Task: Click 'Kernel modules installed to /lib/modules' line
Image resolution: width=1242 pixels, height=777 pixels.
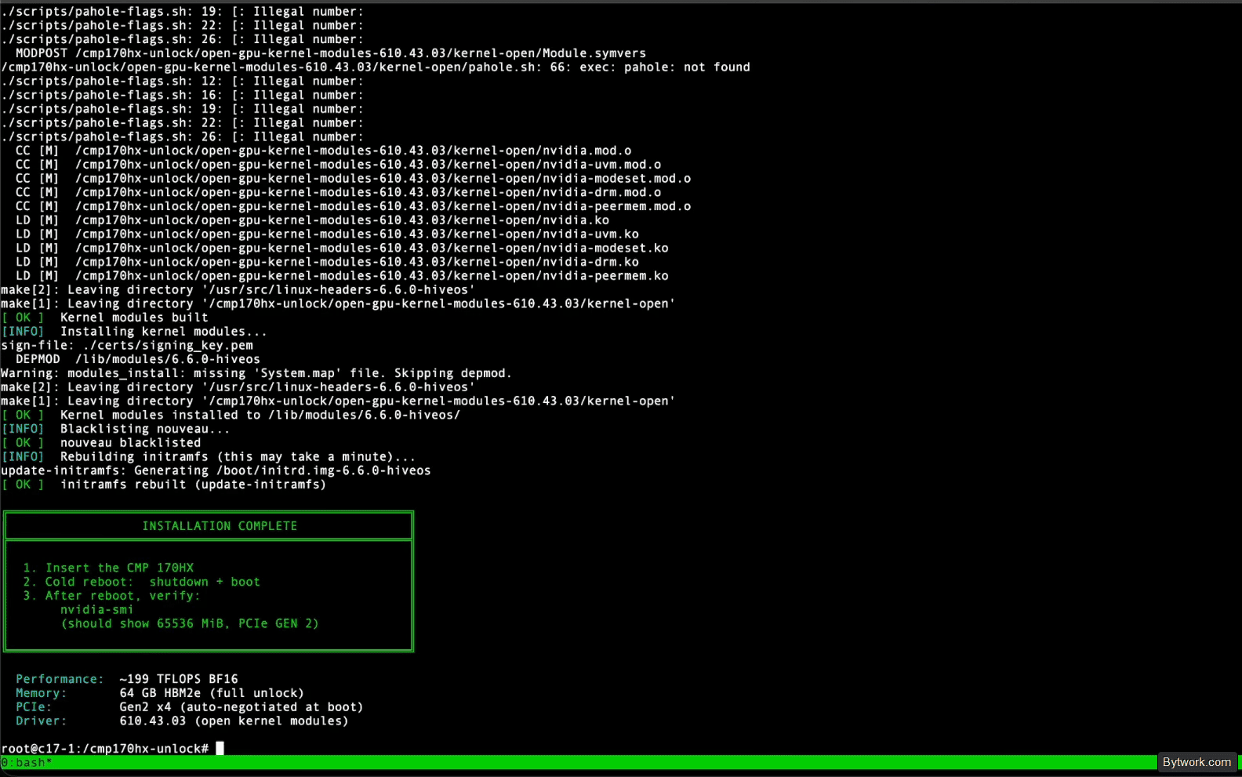Action: coord(231,416)
